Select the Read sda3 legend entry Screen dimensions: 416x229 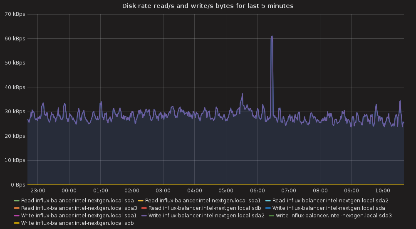click(79, 208)
